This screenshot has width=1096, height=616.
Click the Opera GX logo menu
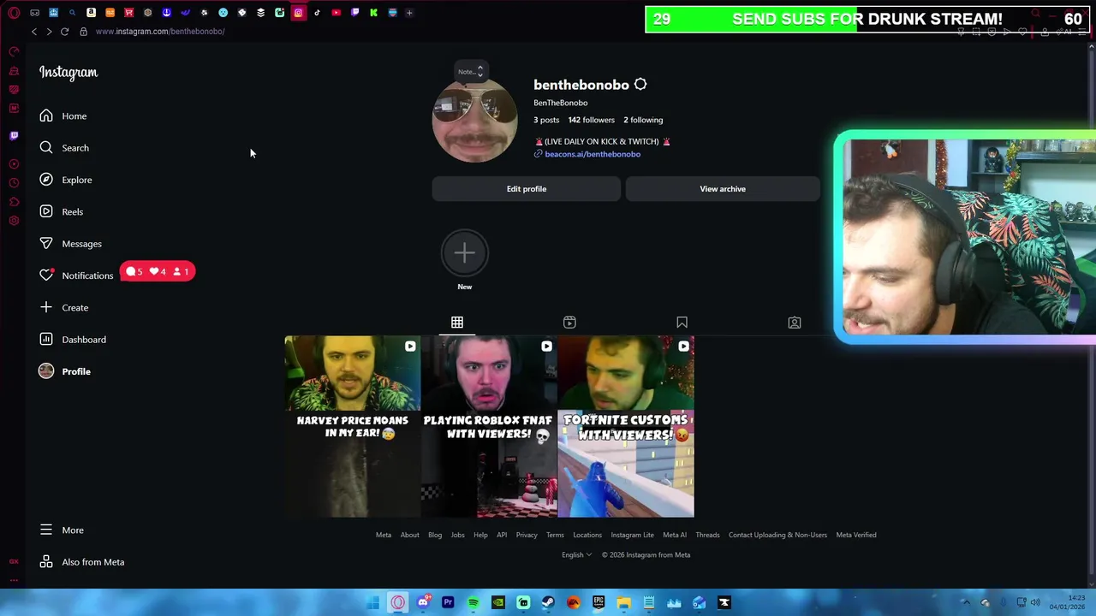[14, 13]
